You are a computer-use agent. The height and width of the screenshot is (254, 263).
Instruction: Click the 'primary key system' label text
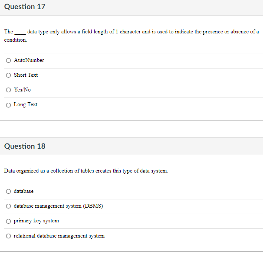(36, 221)
